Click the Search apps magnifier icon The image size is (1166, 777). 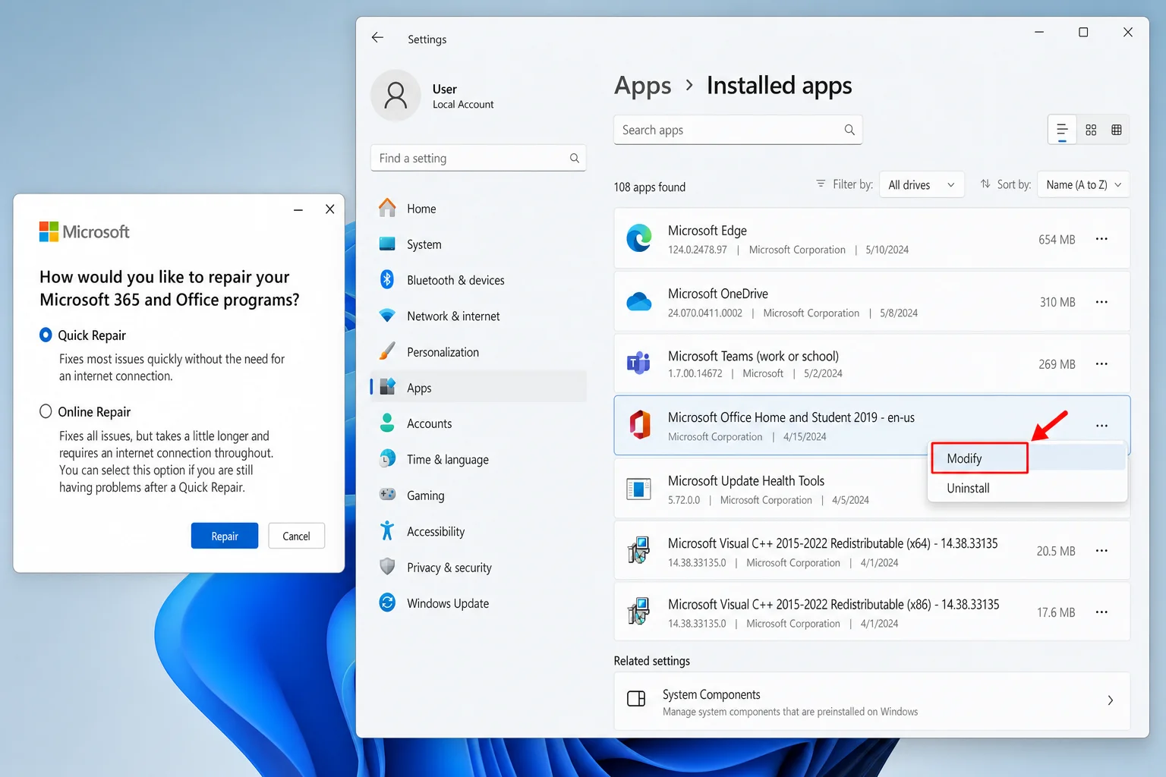tap(849, 130)
